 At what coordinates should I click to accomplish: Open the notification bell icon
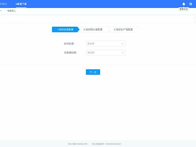(x=184, y=4)
